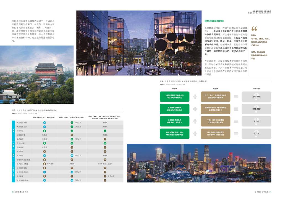Click the equals sign before 见14页
Image resolution: width=283 pixels, height=200 pixels.
pos(236,121)
